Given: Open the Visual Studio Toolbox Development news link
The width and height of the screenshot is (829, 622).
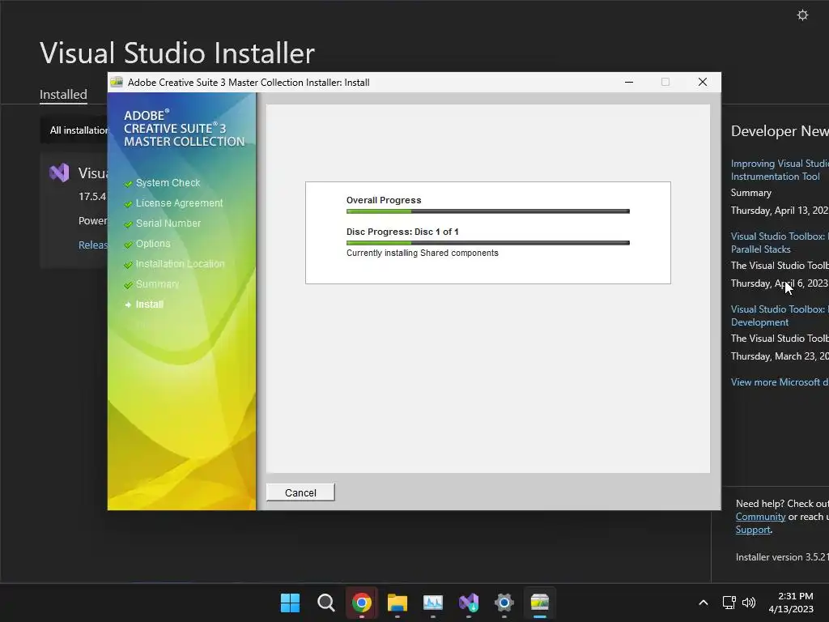Looking at the screenshot, I should (780, 316).
